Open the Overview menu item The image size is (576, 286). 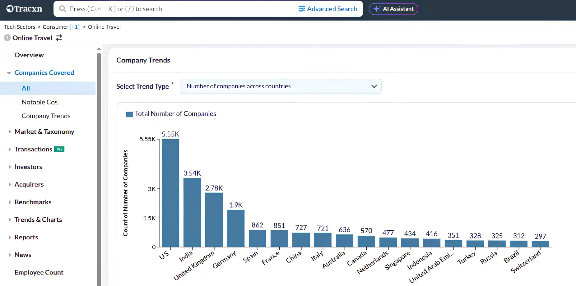point(29,55)
